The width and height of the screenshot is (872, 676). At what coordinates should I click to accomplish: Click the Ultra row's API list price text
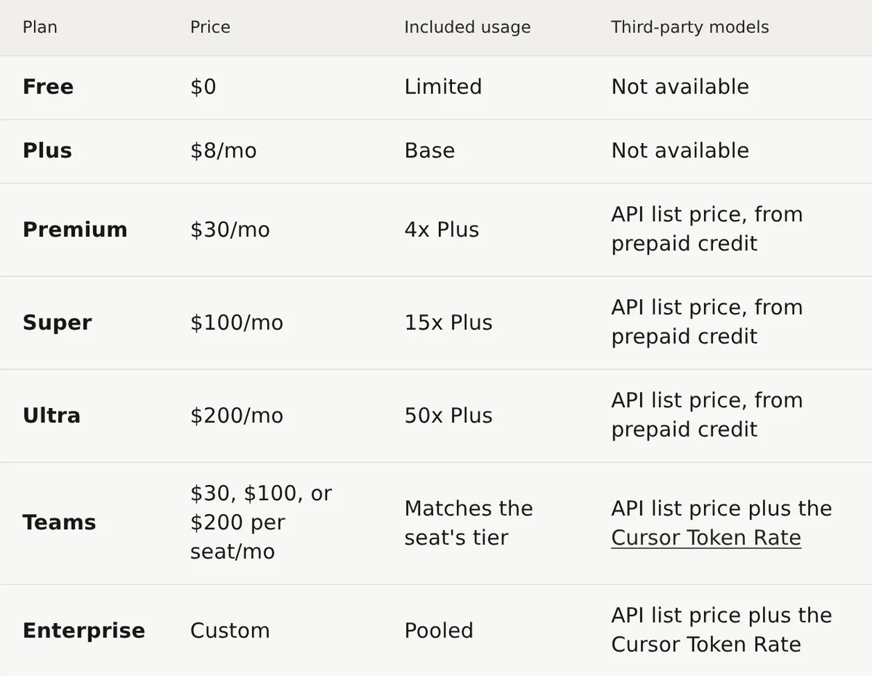706,415
